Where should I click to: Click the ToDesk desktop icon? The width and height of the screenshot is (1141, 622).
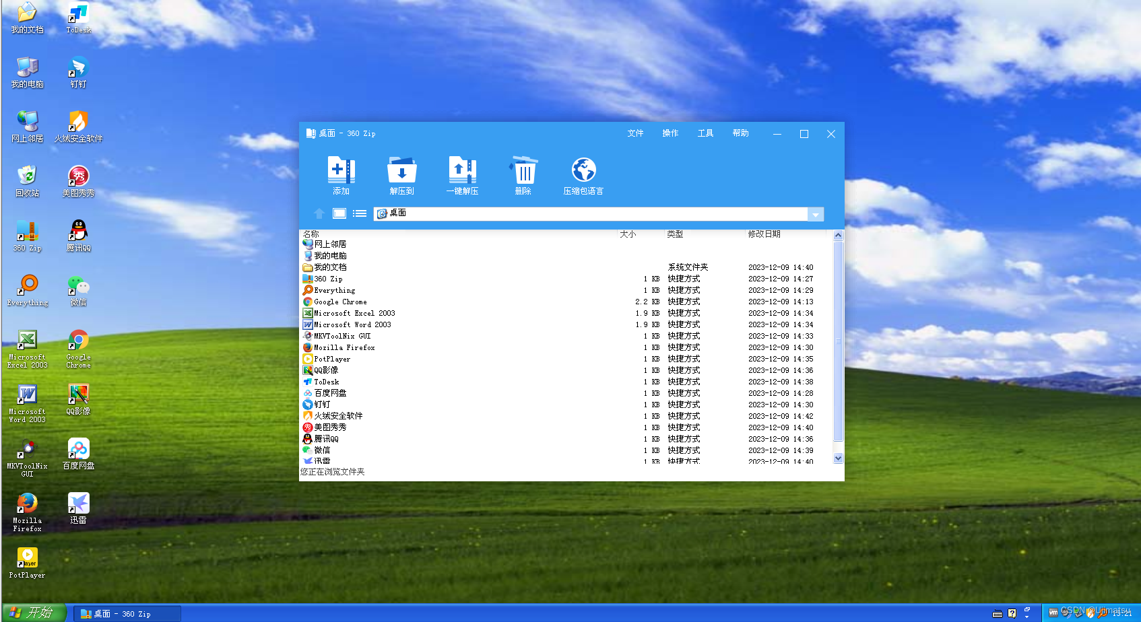tap(79, 17)
